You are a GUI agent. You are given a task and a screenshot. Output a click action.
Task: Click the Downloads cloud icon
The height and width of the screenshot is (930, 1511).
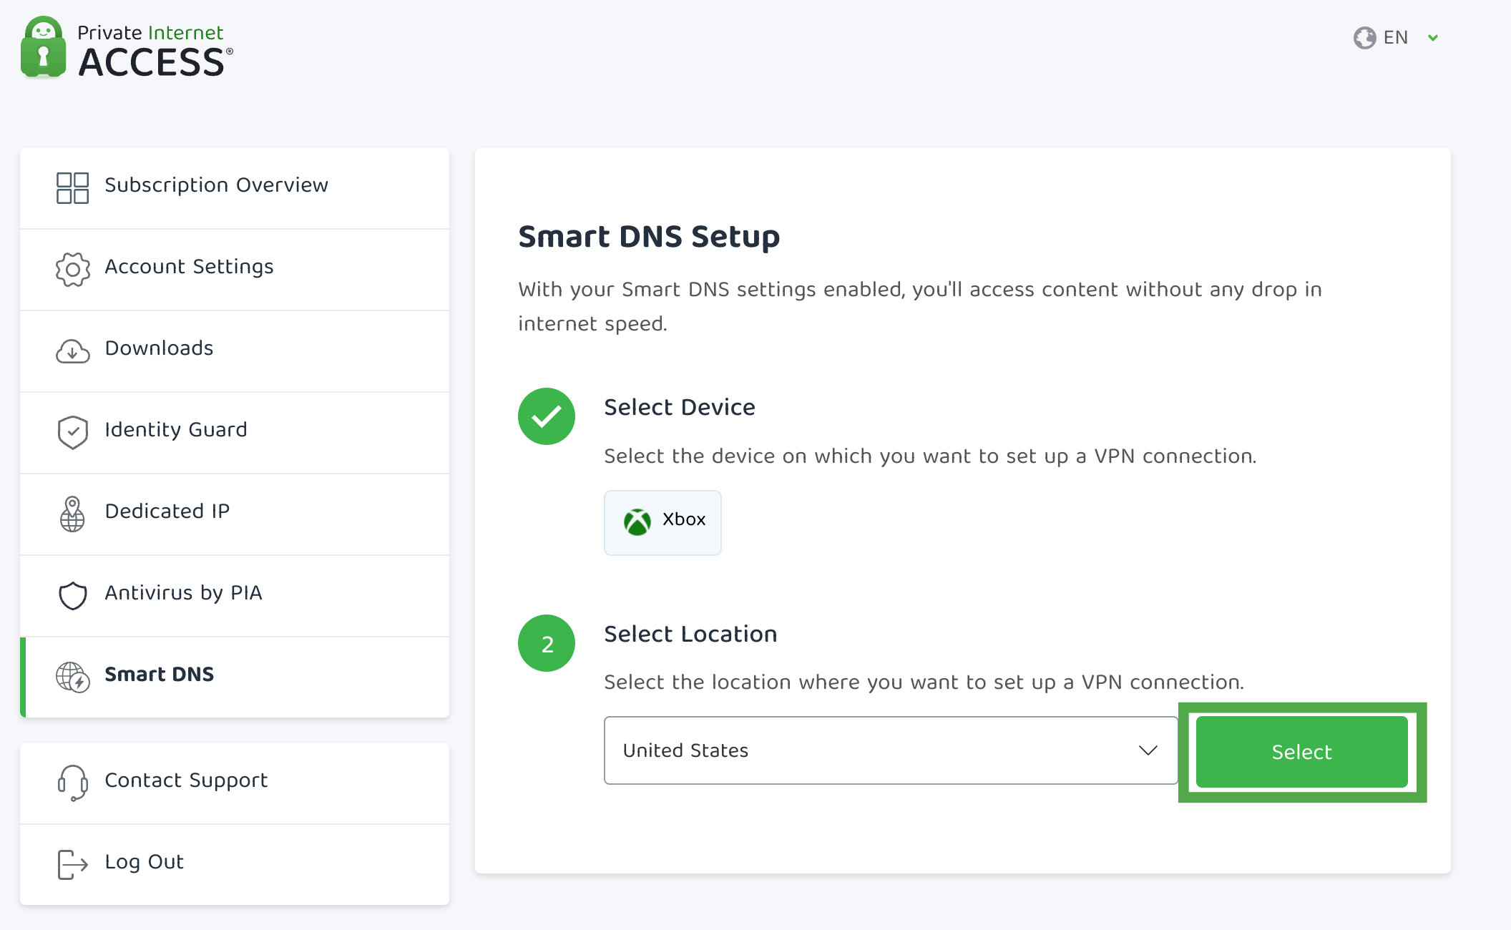[72, 351]
